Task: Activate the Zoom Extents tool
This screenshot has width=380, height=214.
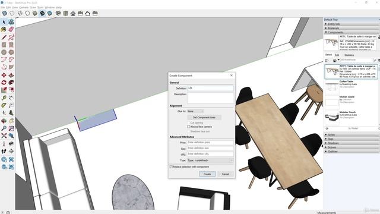Action: click(x=4, y=136)
